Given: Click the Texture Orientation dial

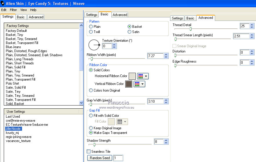Looking at the screenshot, I should click(94, 45).
